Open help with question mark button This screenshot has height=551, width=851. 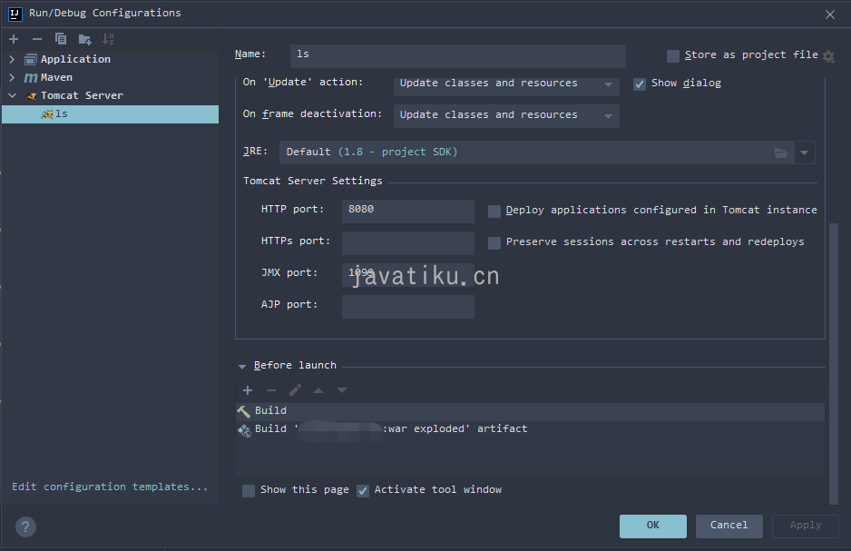(x=25, y=526)
